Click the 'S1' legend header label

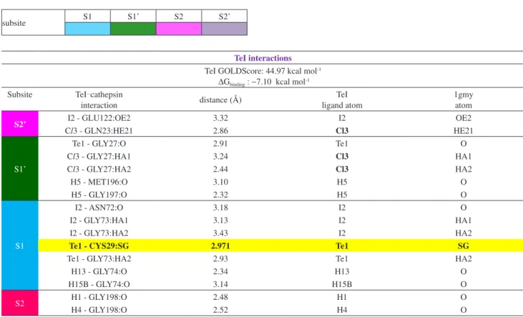click(x=87, y=16)
